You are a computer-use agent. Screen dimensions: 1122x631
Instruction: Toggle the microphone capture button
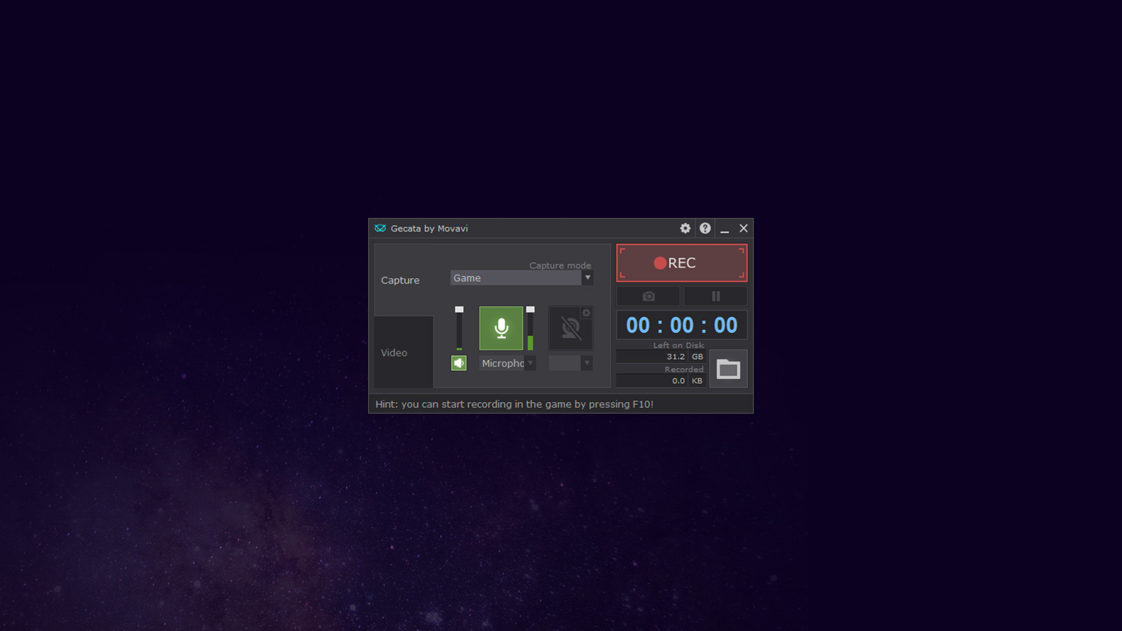tap(501, 328)
